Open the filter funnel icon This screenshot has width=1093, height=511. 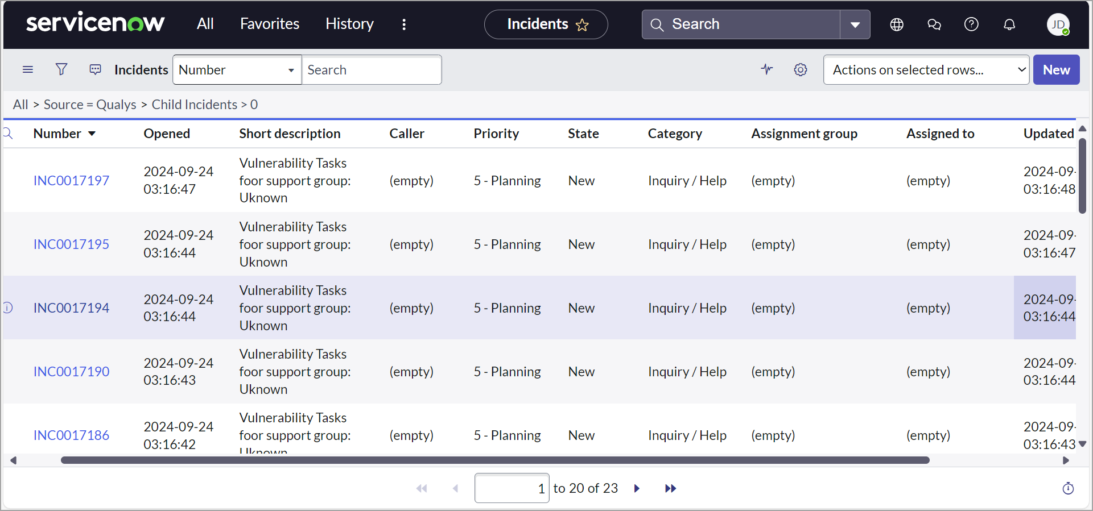pos(61,69)
